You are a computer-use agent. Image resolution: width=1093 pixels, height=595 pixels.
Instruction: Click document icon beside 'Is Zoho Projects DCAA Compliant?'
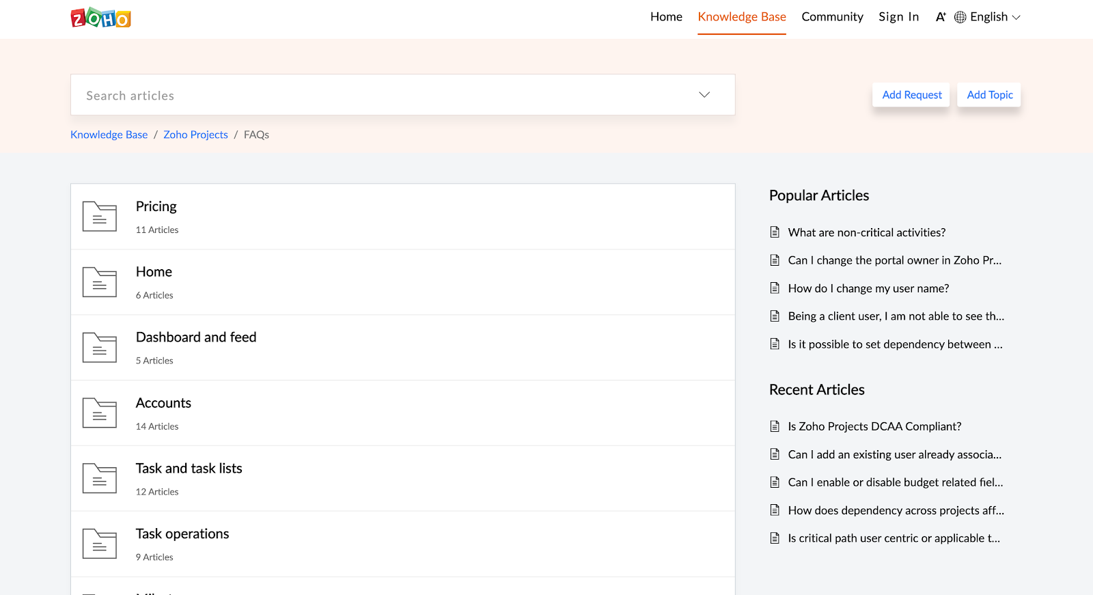pos(775,426)
